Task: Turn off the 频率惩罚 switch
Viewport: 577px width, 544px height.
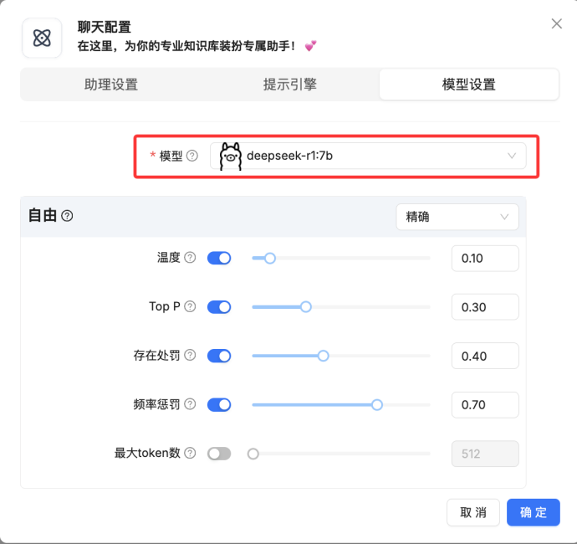Action: [219, 405]
